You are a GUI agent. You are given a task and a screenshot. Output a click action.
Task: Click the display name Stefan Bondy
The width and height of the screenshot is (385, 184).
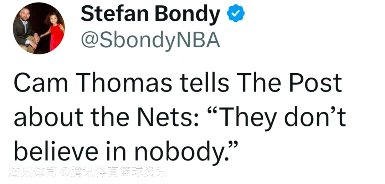150,15
